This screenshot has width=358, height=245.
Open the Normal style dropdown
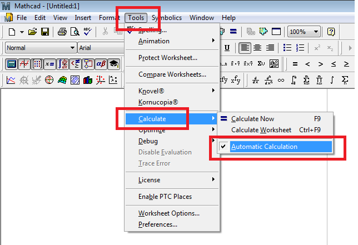pyautogui.click(x=72, y=48)
